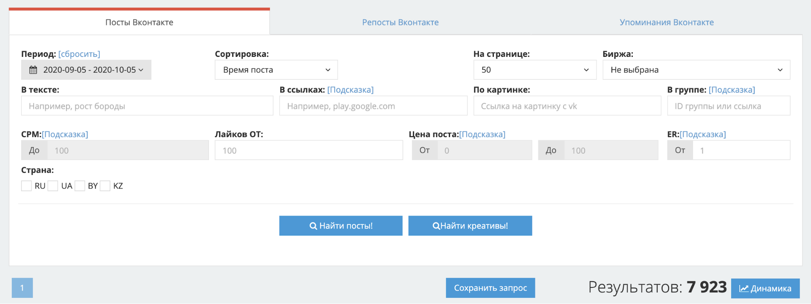Switch to the Посты Вконтакте tab
Viewport: 811px width, 304px height.
click(139, 22)
